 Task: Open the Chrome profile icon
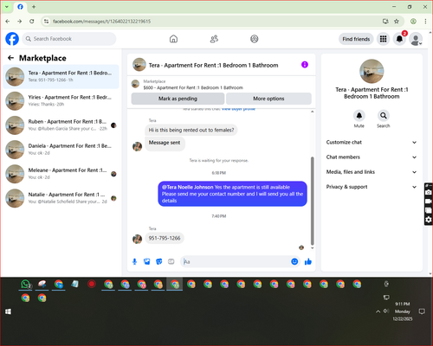click(x=413, y=22)
